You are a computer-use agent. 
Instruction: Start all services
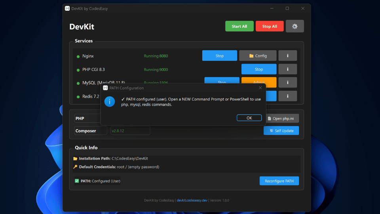(239, 26)
